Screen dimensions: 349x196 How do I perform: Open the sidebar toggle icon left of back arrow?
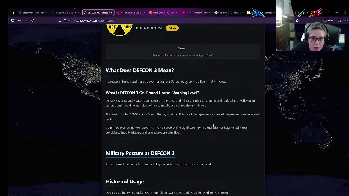(x=13, y=20)
